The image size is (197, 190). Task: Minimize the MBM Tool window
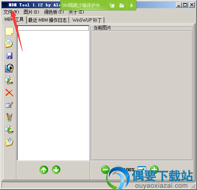coord(179,5)
